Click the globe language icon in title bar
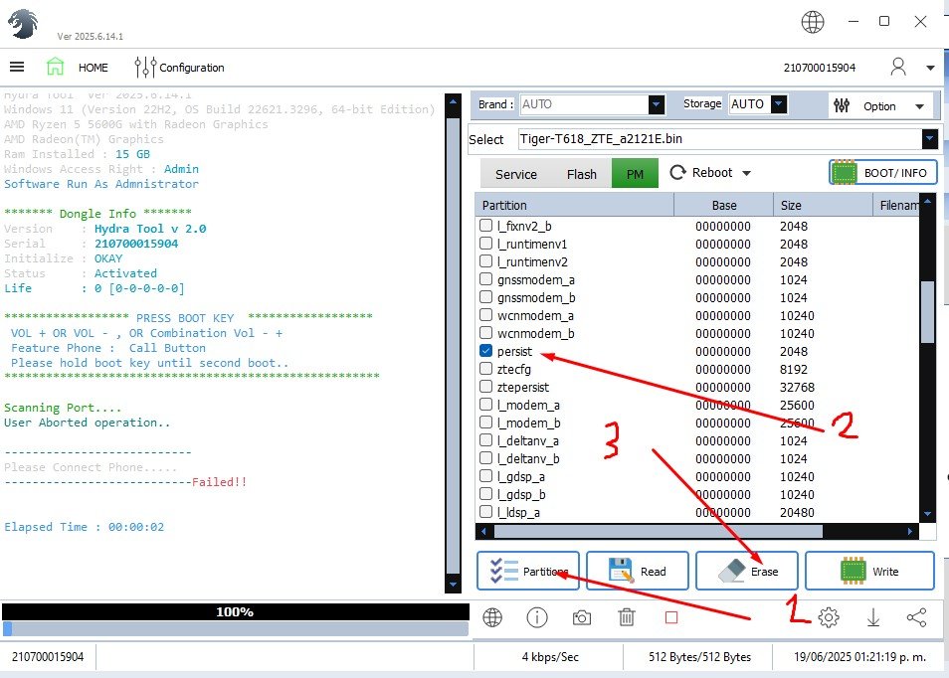The image size is (949, 678). (x=813, y=22)
